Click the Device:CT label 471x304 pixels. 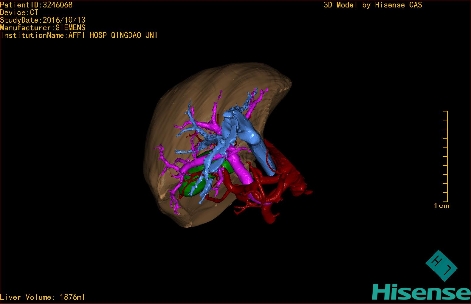19,13
